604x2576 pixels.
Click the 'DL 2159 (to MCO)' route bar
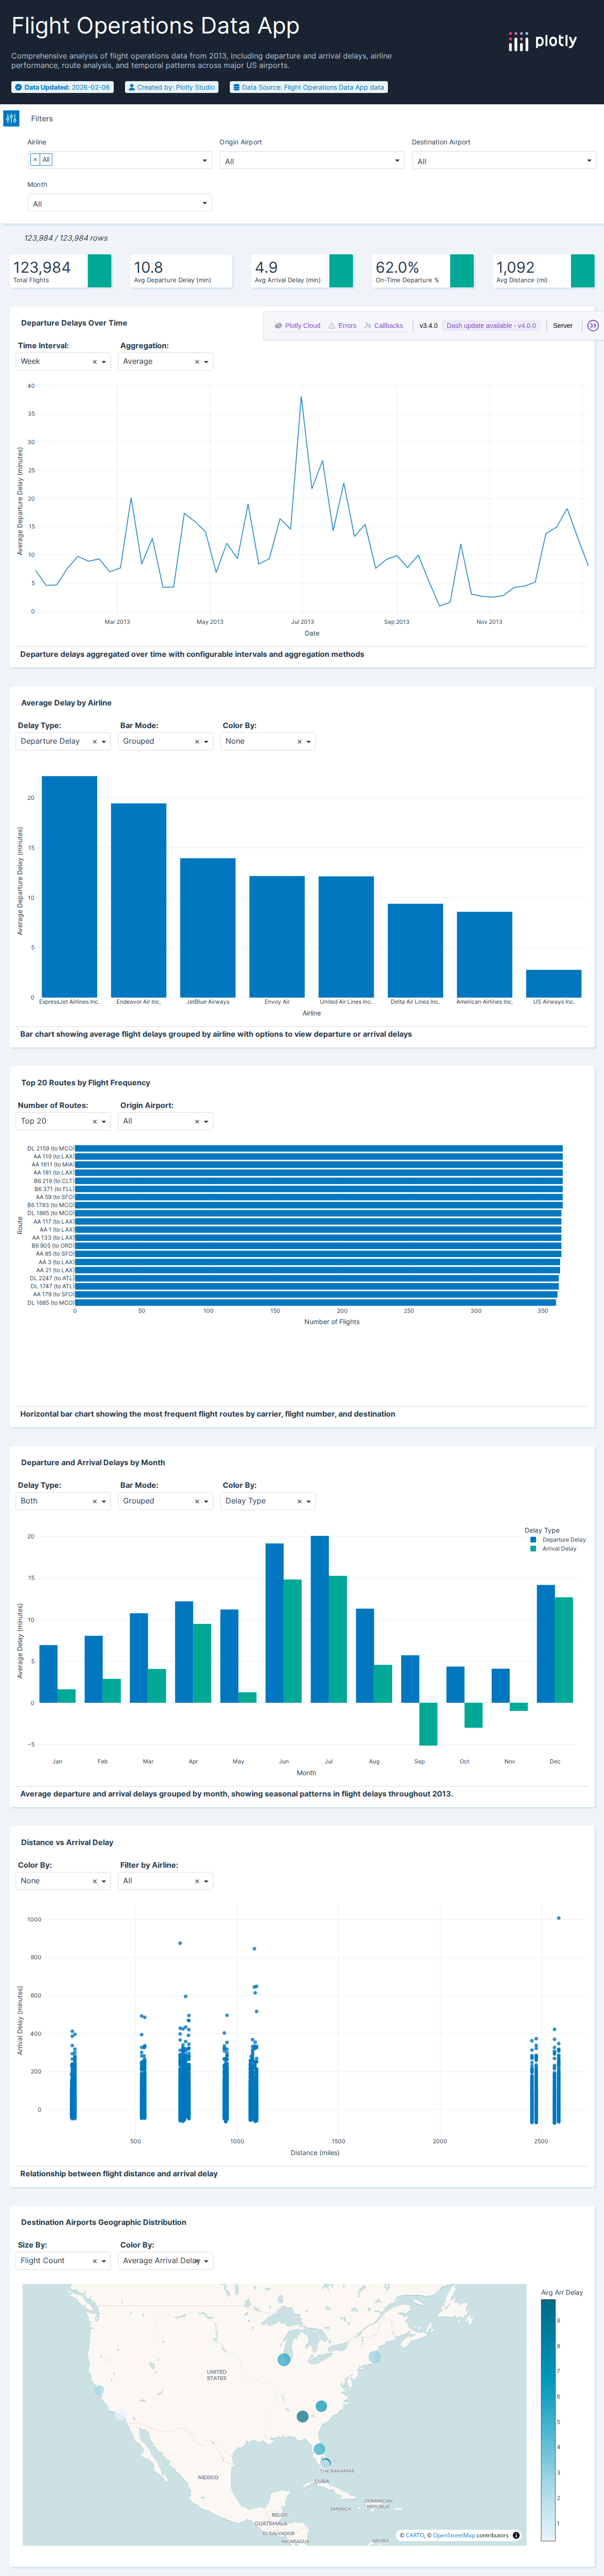pos(318,1149)
